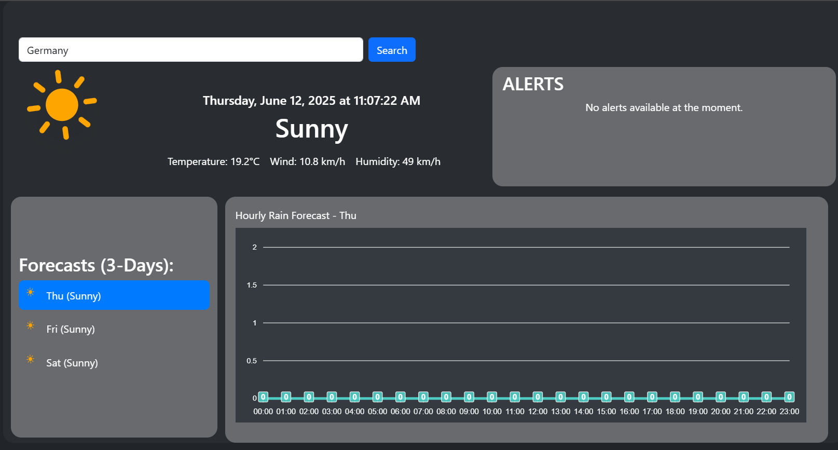Click the ALERTS panel heading

click(533, 84)
